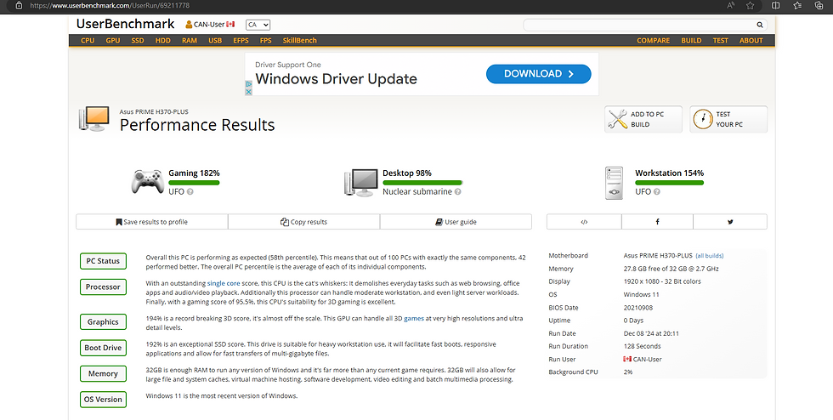Click the site search input field

pyautogui.click(x=639, y=25)
